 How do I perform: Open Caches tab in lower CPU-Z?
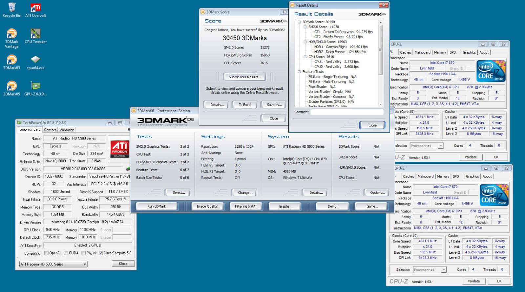click(409, 176)
